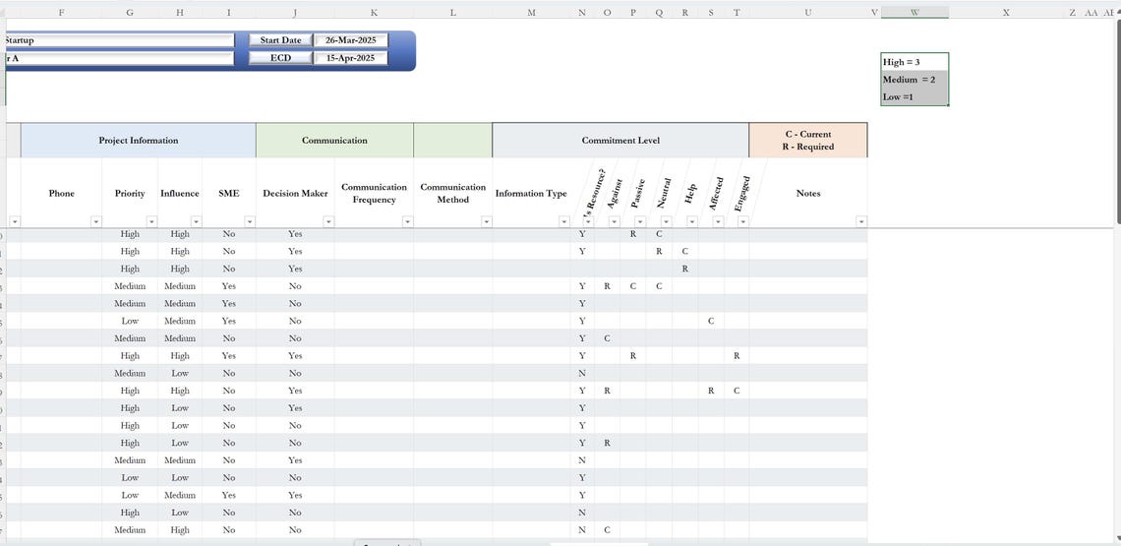This screenshot has width=1121, height=546.
Task: Select column U header
Action: point(808,12)
